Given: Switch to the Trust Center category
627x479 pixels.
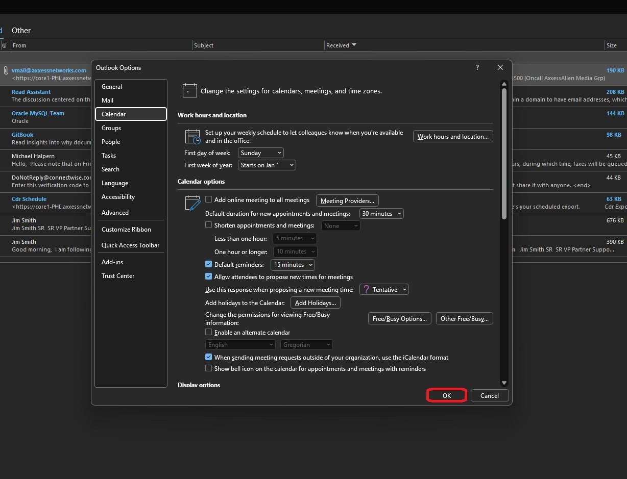Looking at the screenshot, I should point(118,276).
